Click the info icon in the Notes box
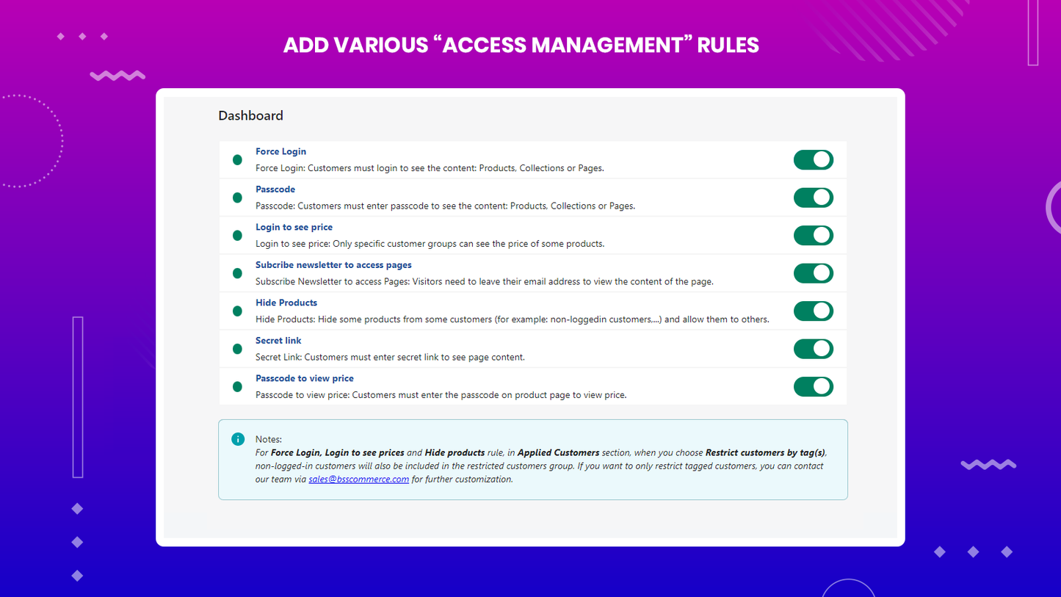 click(x=238, y=439)
